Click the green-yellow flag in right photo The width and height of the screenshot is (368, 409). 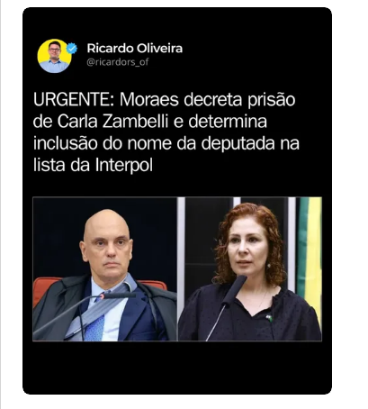pos(310,255)
